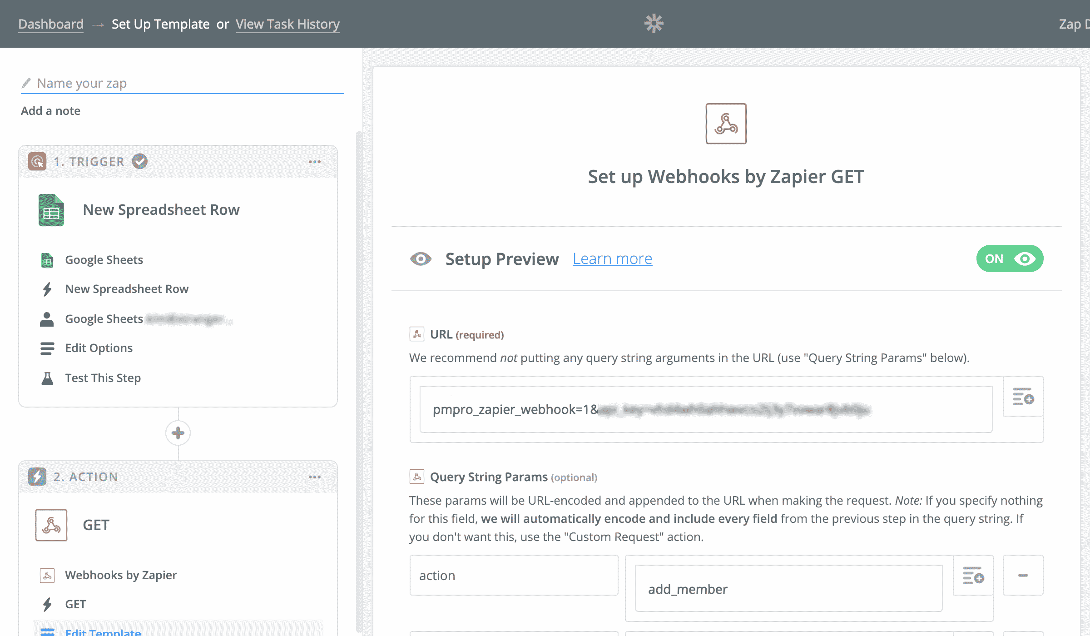Viewport: 1090px width, 636px height.
Task: Click the trigger completed checkmark badge
Action: tap(140, 161)
